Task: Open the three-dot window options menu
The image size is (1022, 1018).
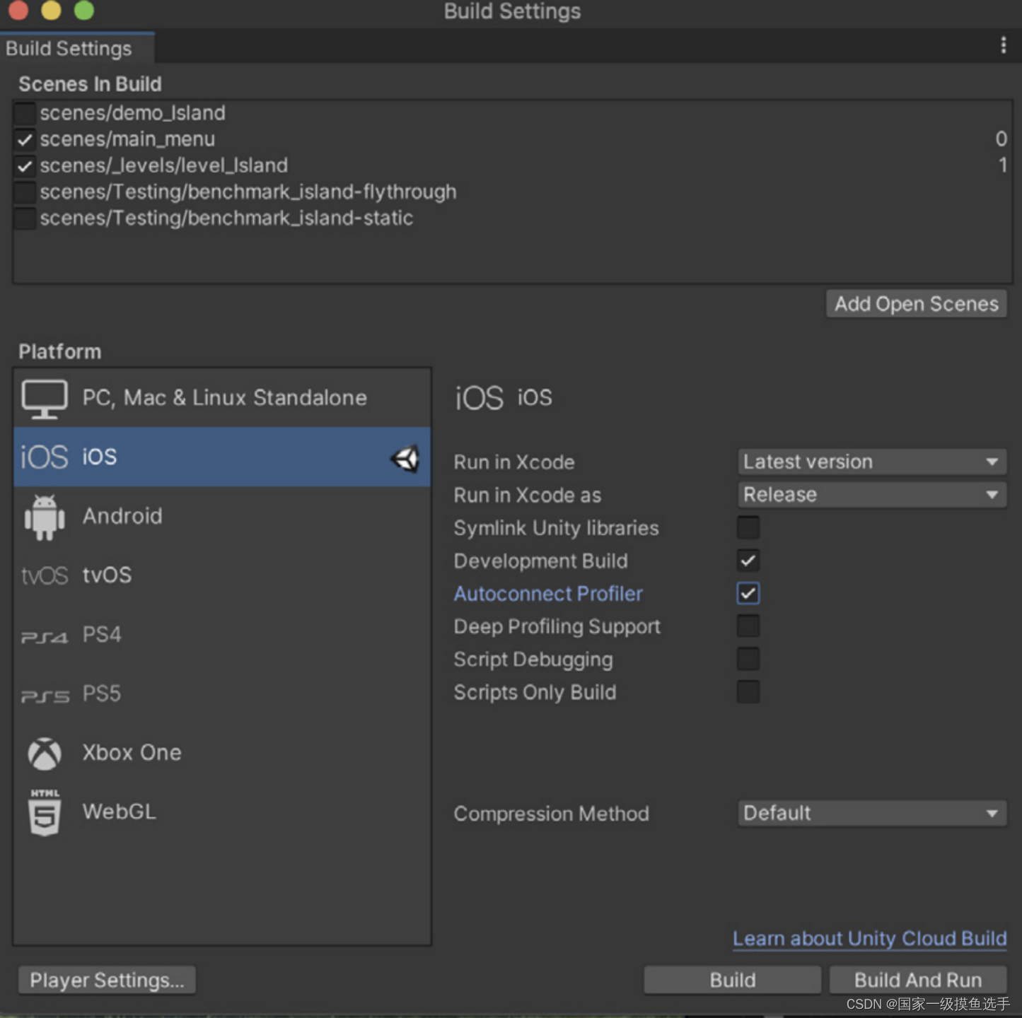Action: [x=1003, y=45]
